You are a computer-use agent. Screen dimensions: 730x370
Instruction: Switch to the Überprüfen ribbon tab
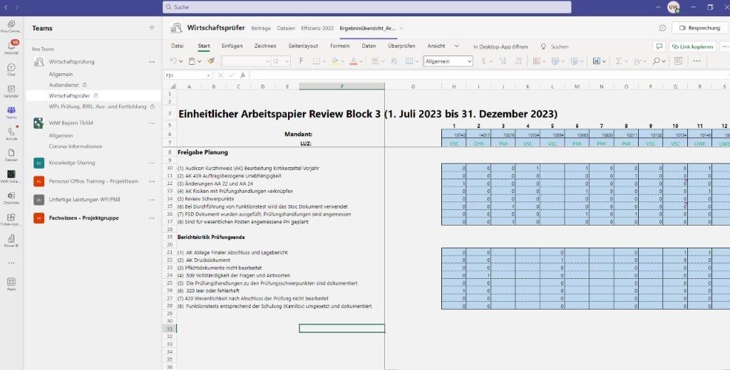pyautogui.click(x=401, y=46)
